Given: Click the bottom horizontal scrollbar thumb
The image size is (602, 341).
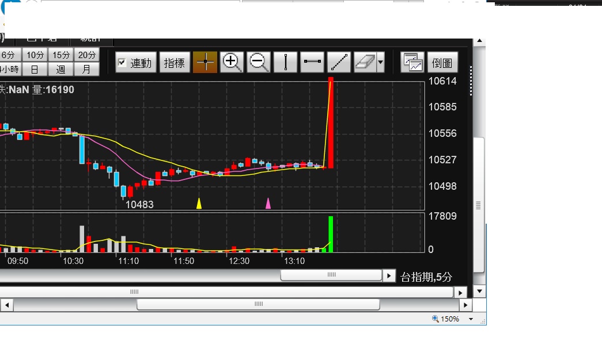Looking at the screenshot, I should pos(259,304).
